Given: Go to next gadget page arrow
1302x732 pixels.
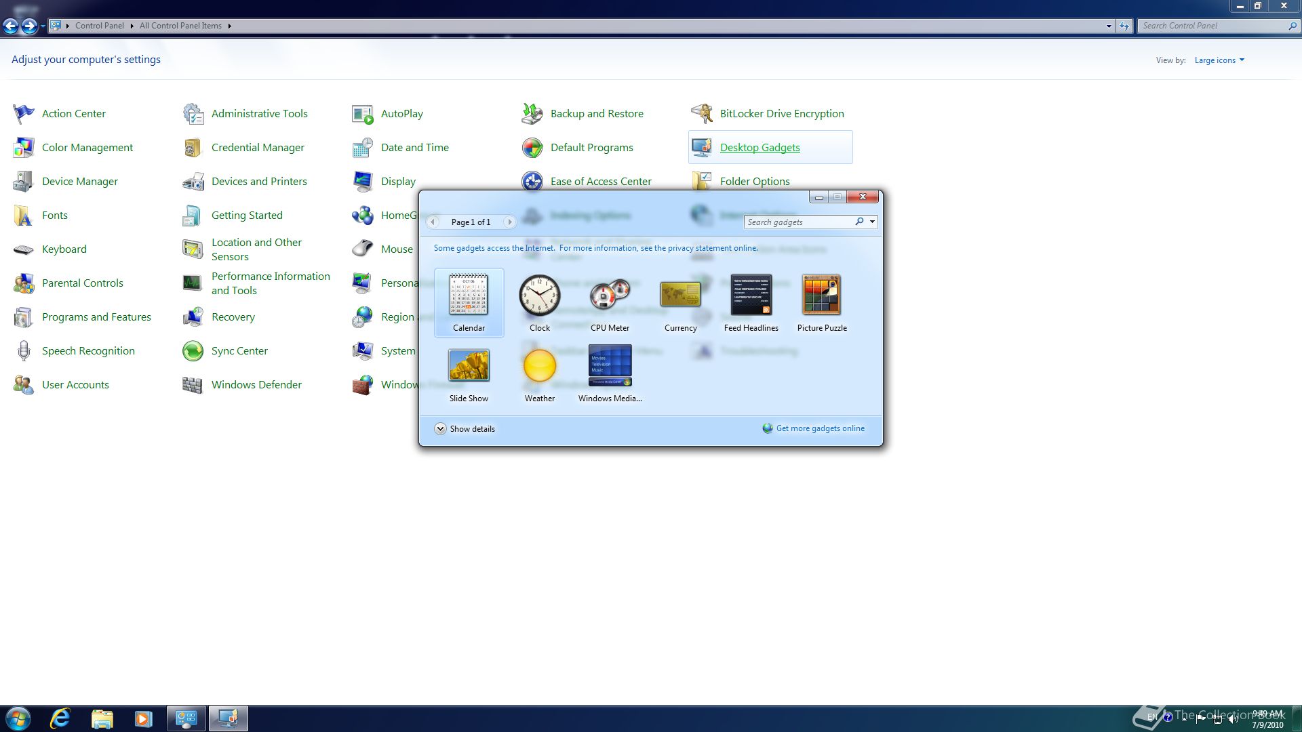Looking at the screenshot, I should 509,222.
